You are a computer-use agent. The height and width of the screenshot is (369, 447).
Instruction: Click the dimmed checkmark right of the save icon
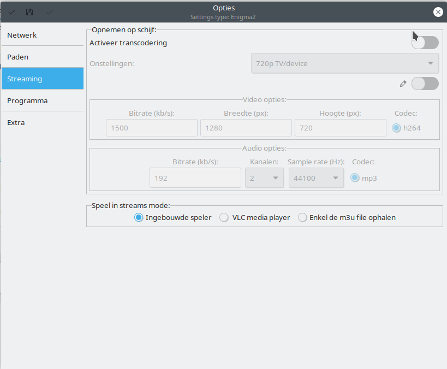coord(50,12)
